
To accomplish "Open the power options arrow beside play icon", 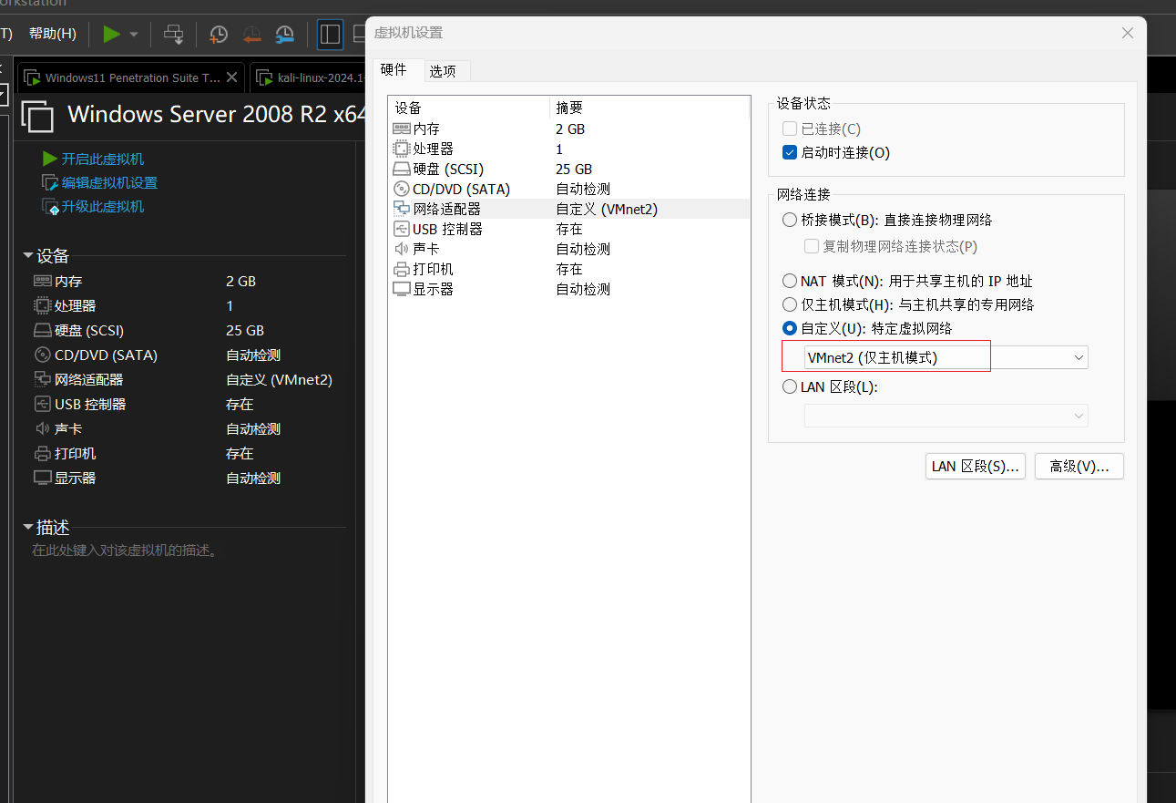I will coord(134,35).
